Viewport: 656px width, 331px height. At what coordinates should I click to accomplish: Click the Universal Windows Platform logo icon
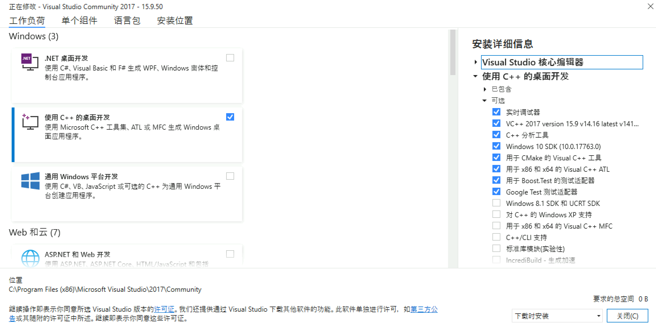pos(30,181)
